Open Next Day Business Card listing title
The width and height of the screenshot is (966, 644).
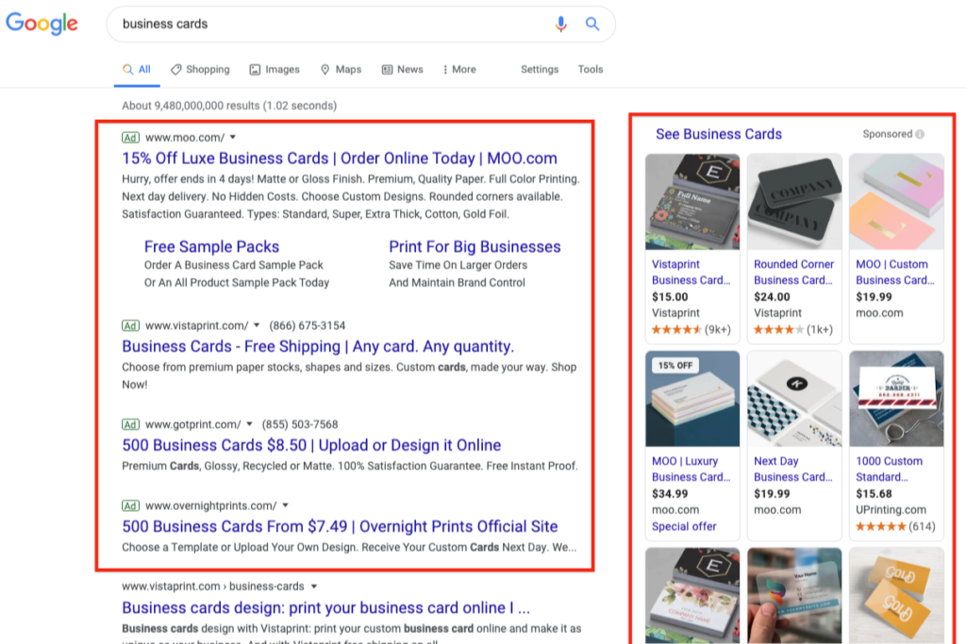point(792,470)
